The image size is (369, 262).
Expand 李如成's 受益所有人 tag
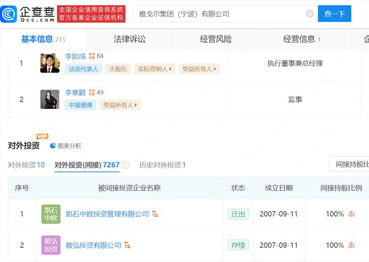pos(199,69)
